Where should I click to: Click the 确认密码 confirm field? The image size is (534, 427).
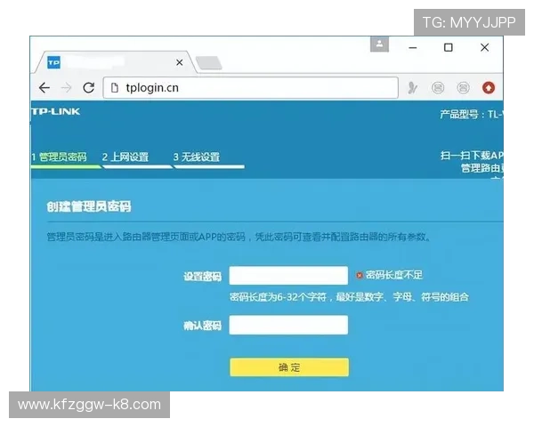[x=288, y=325]
